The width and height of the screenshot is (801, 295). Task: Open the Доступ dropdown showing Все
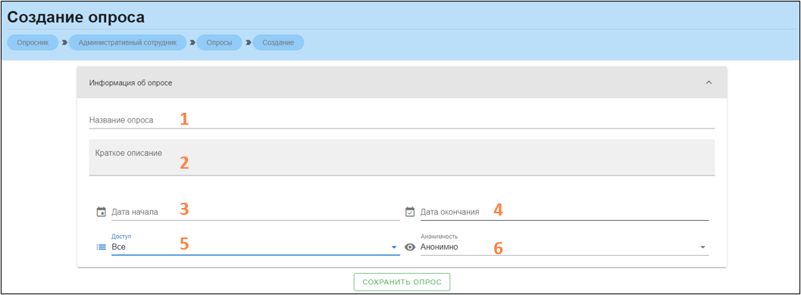[255, 247]
